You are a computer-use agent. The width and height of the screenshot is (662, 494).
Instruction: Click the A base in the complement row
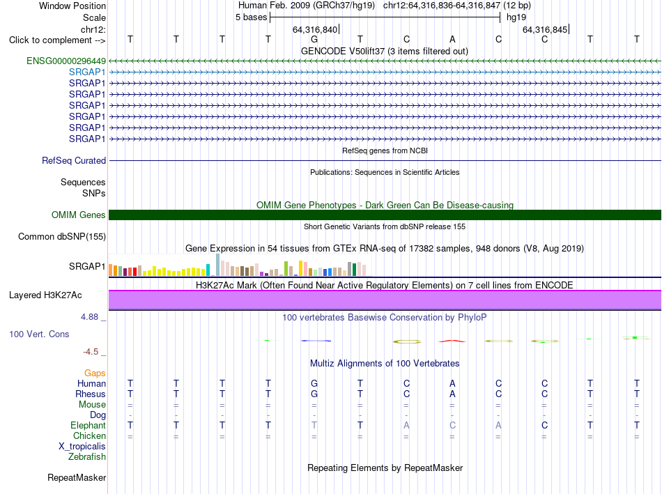pos(452,39)
